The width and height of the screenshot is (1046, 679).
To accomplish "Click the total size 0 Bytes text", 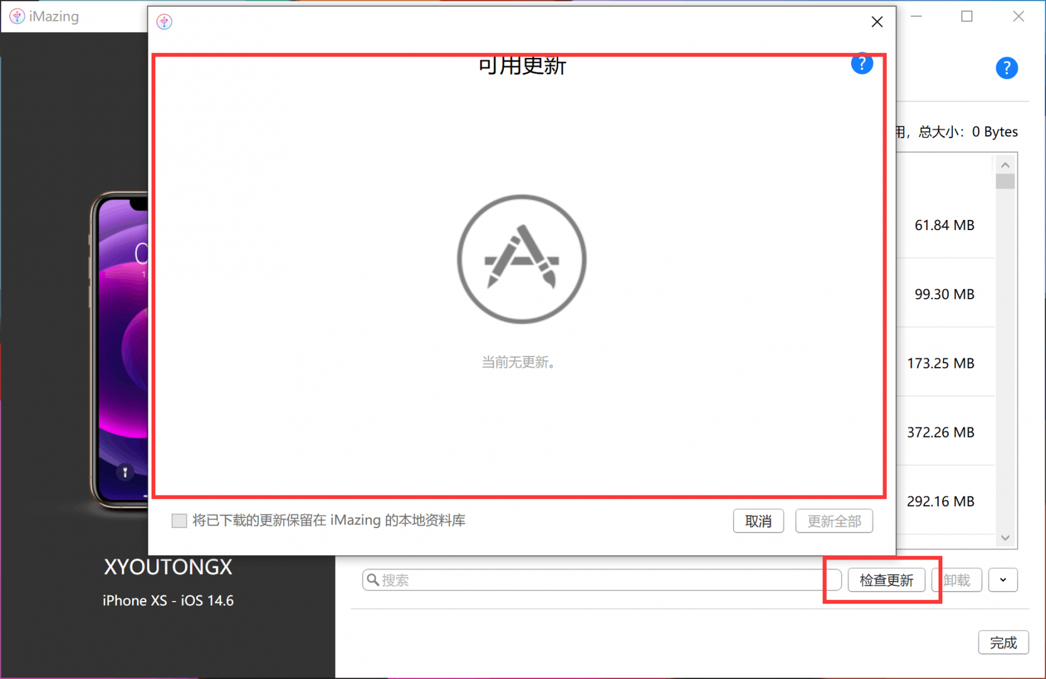I will pos(969,131).
